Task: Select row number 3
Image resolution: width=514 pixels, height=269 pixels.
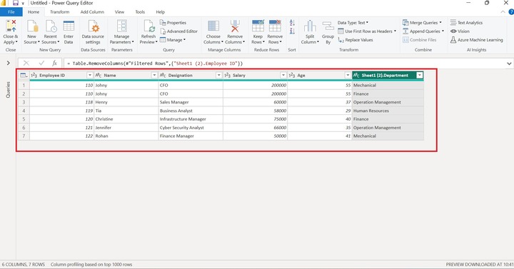Action: click(x=24, y=102)
